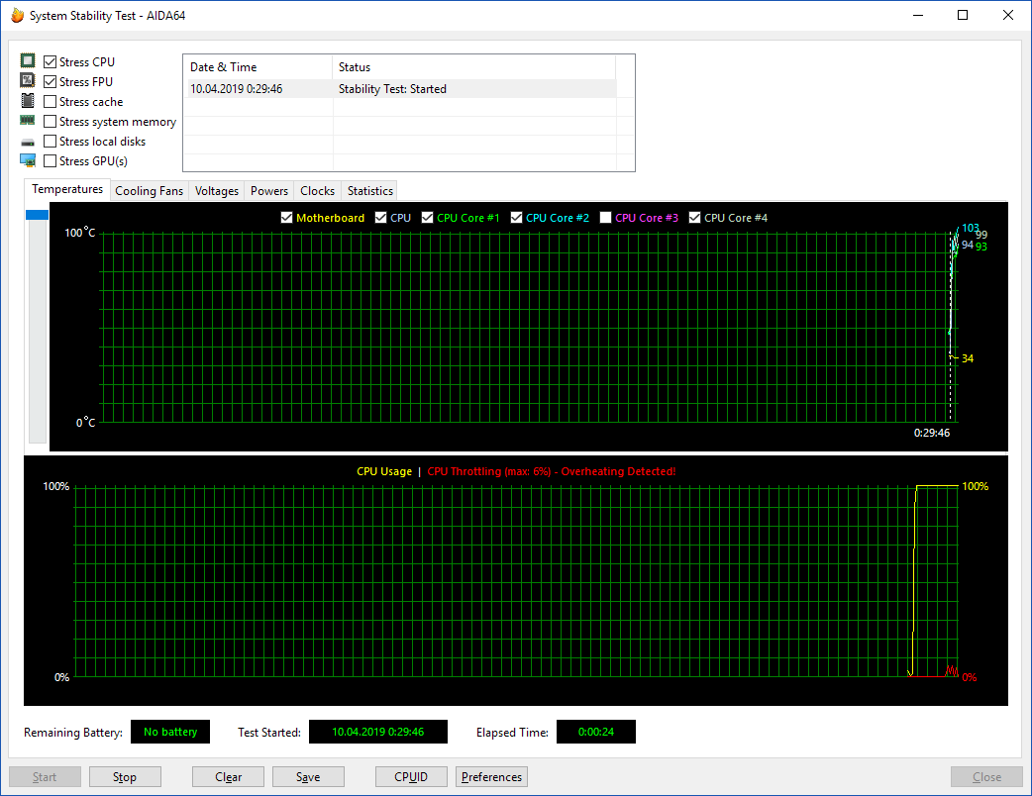1032x796 pixels.
Task: Click the No battery indicator
Action: tap(170, 732)
